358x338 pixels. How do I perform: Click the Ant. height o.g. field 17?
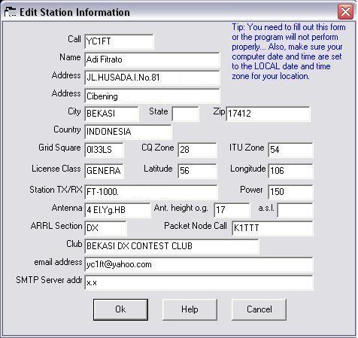point(232,210)
